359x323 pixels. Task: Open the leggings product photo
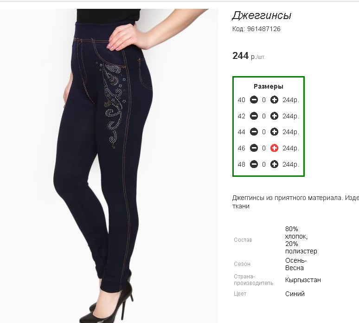coord(109,166)
